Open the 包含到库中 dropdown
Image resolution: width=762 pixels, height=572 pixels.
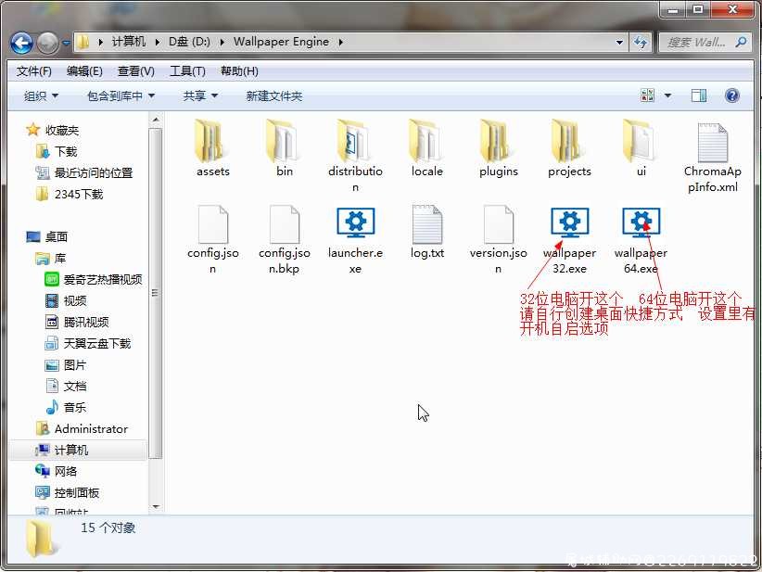[x=121, y=95]
